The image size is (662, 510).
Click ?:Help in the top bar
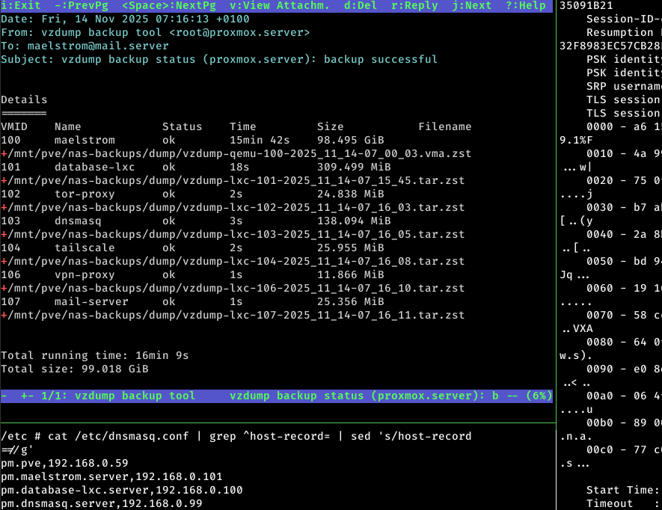525,5
